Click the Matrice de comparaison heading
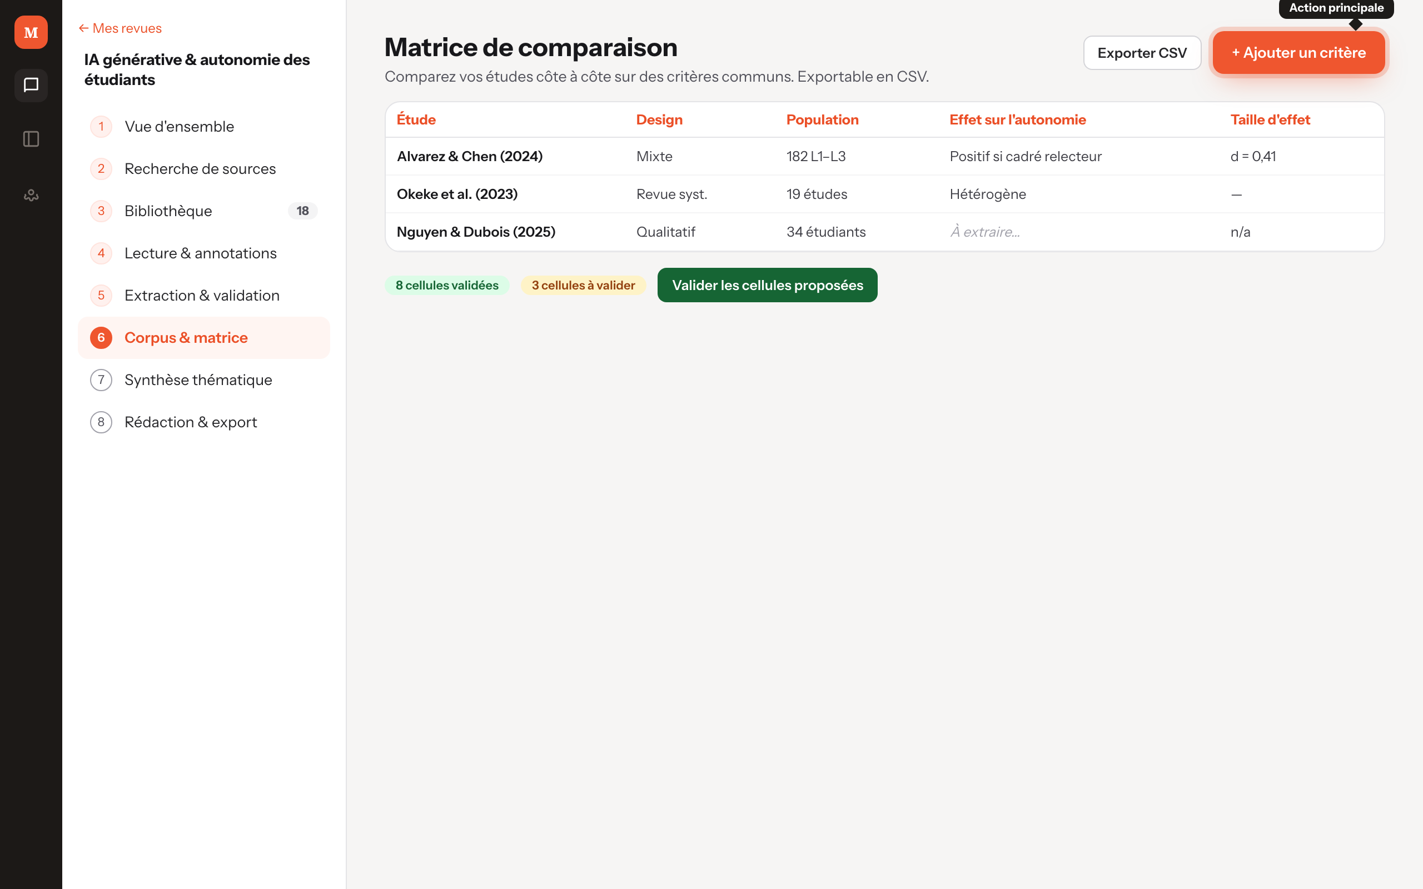The height and width of the screenshot is (889, 1423). point(530,47)
